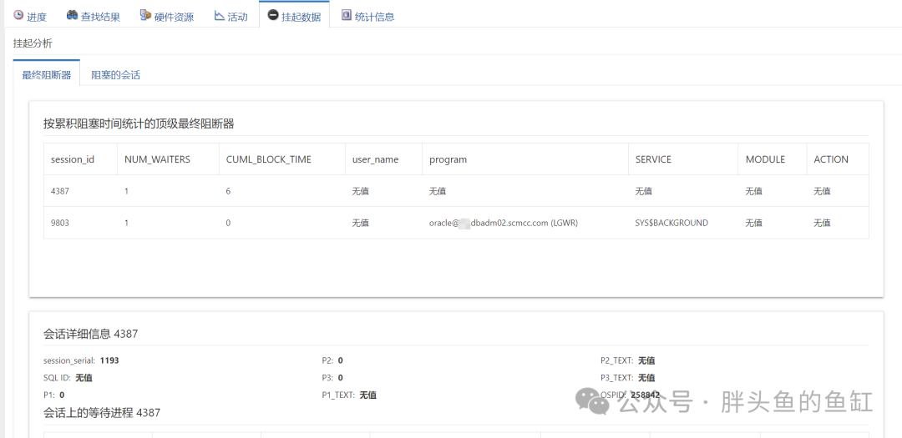This screenshot has height=438, width=902.
Task: Select session row 9803
Action: coord(456,223)
